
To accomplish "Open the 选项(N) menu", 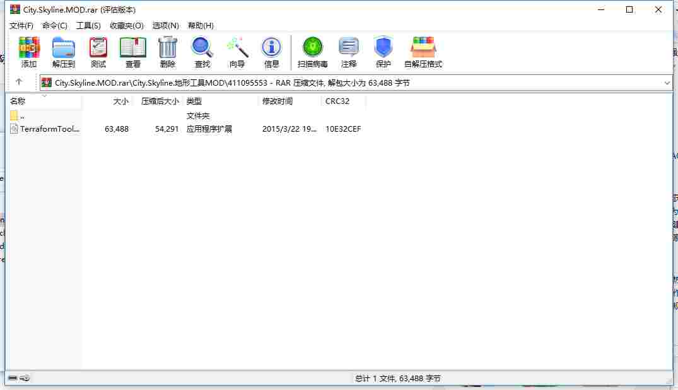I will [165, 25].
